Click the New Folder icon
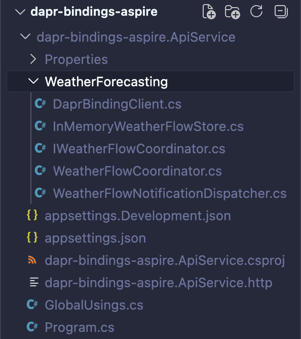 [232, 12]
